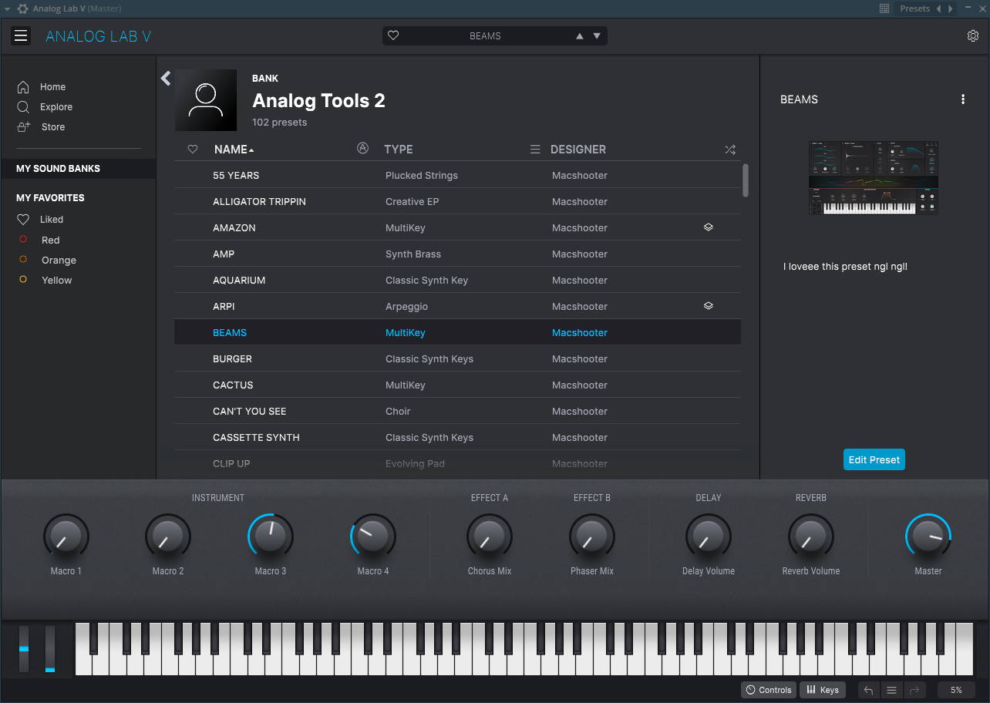The height and width of the screenshot is (703, 990).
Task: Open the Designer column filter icon
Action: tap(535, 149)
